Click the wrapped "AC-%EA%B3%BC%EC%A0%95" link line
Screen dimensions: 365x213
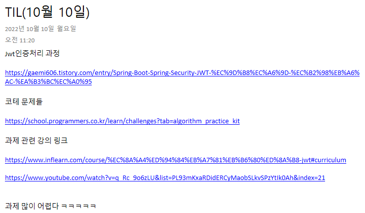48,82
